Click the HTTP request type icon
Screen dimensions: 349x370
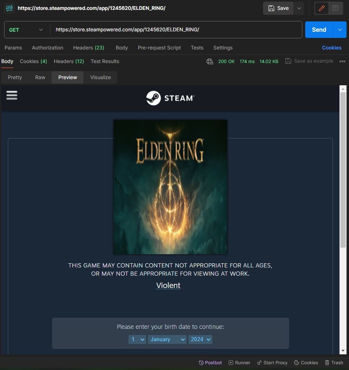9,8
